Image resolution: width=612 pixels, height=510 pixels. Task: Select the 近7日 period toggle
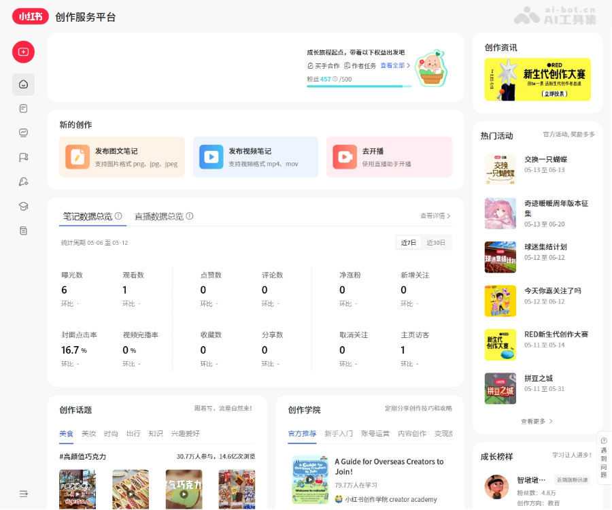[x=408, y=242]
